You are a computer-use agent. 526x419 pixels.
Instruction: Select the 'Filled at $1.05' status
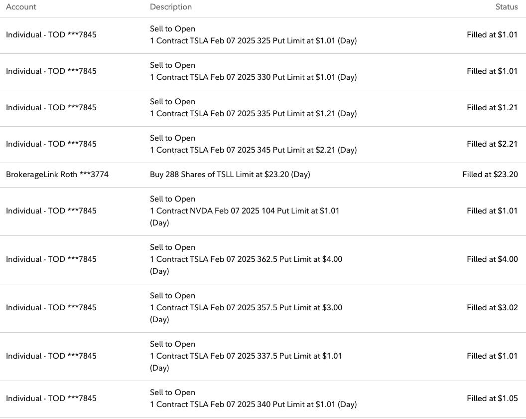[x=492, y=399]
